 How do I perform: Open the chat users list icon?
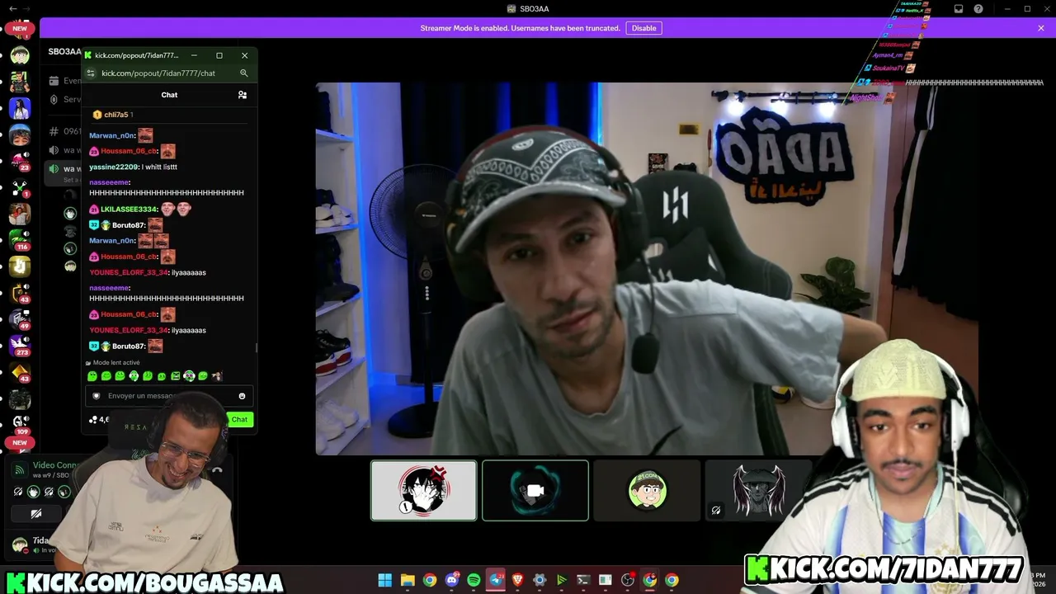(242, 95)
